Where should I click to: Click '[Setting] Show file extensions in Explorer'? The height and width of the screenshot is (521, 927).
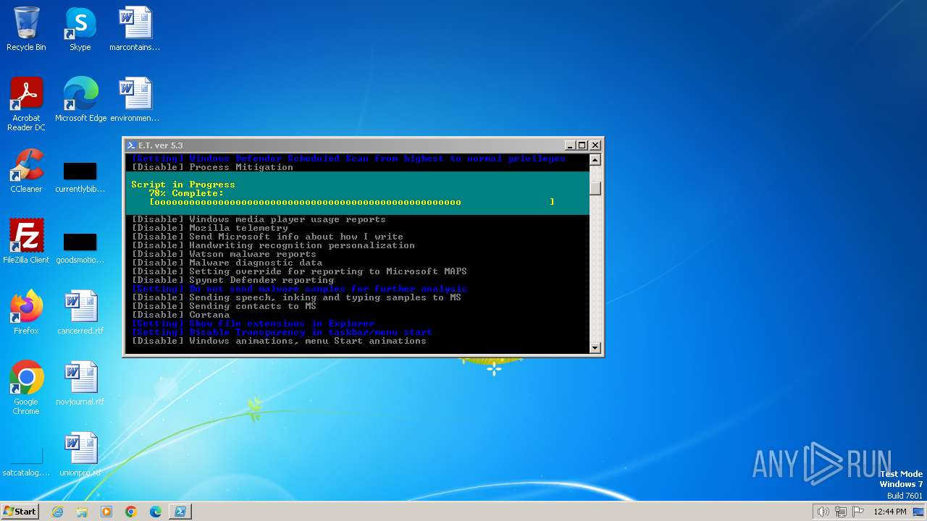253,323
